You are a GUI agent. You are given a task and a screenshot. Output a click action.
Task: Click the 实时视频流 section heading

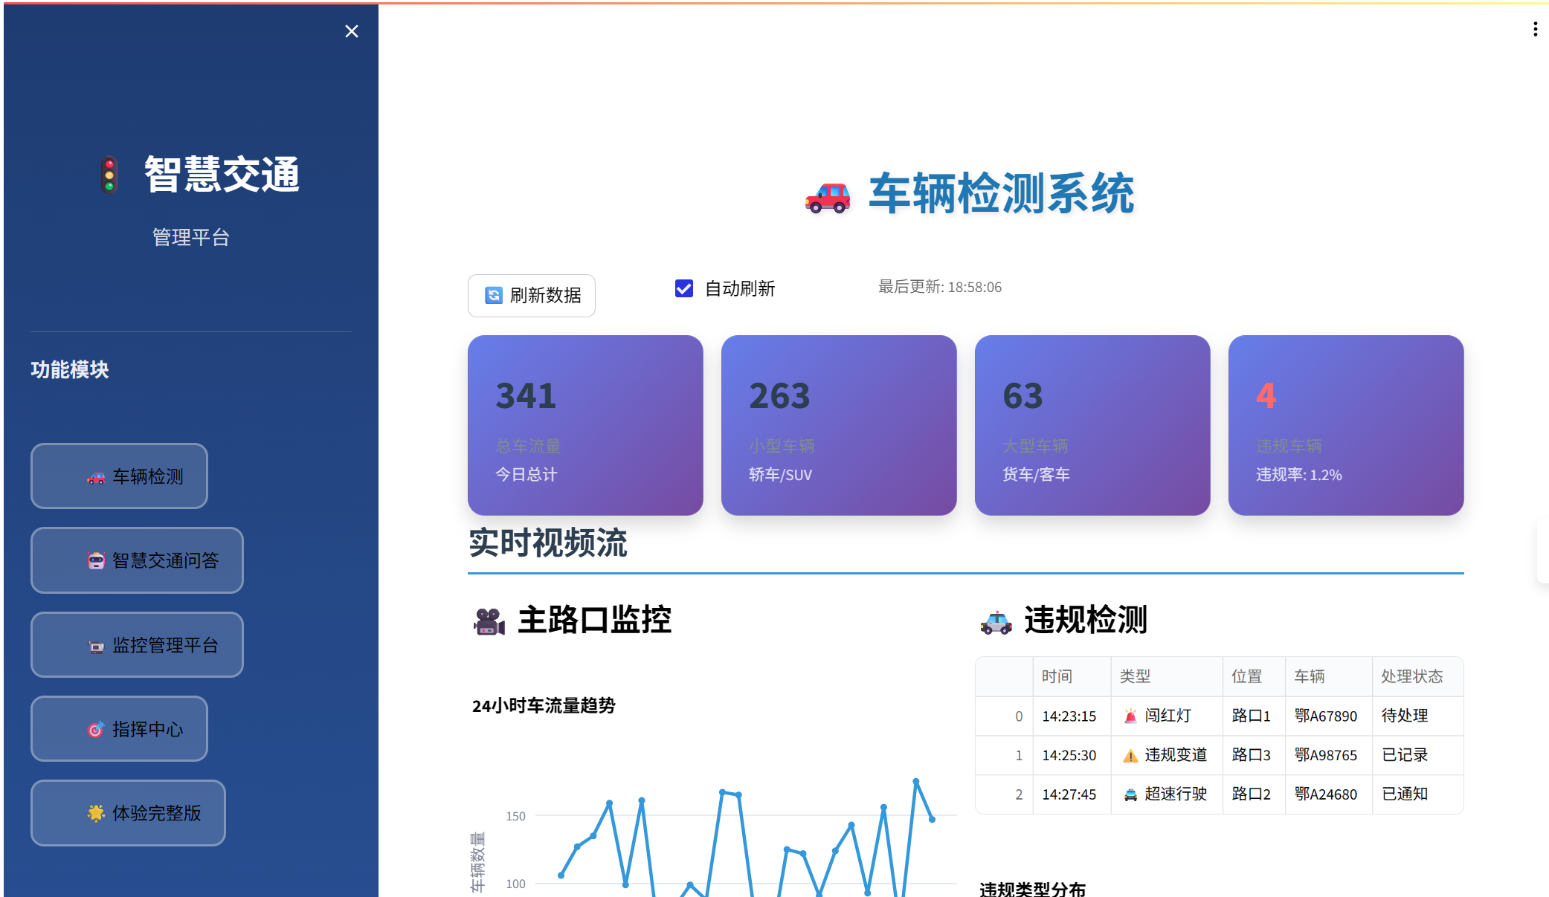548,543
